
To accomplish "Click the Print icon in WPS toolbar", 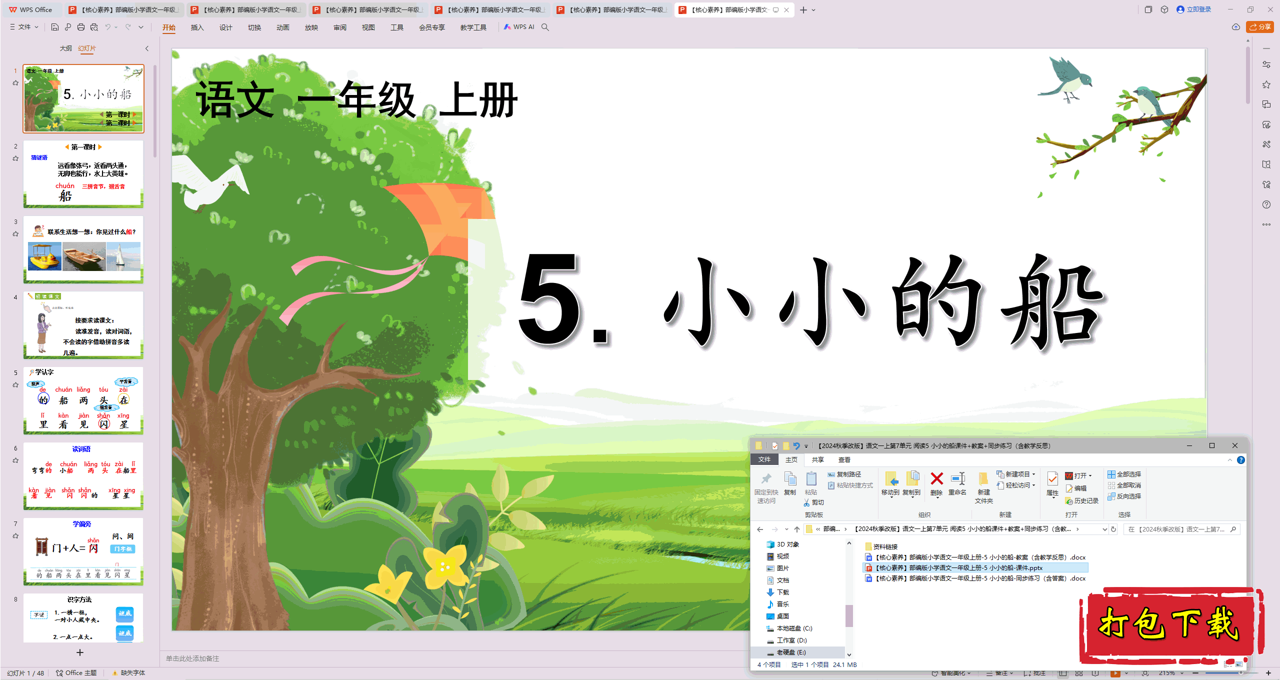I will (81, 27).
